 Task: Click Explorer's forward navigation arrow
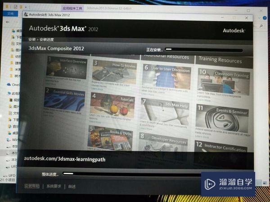pos(16,22)
